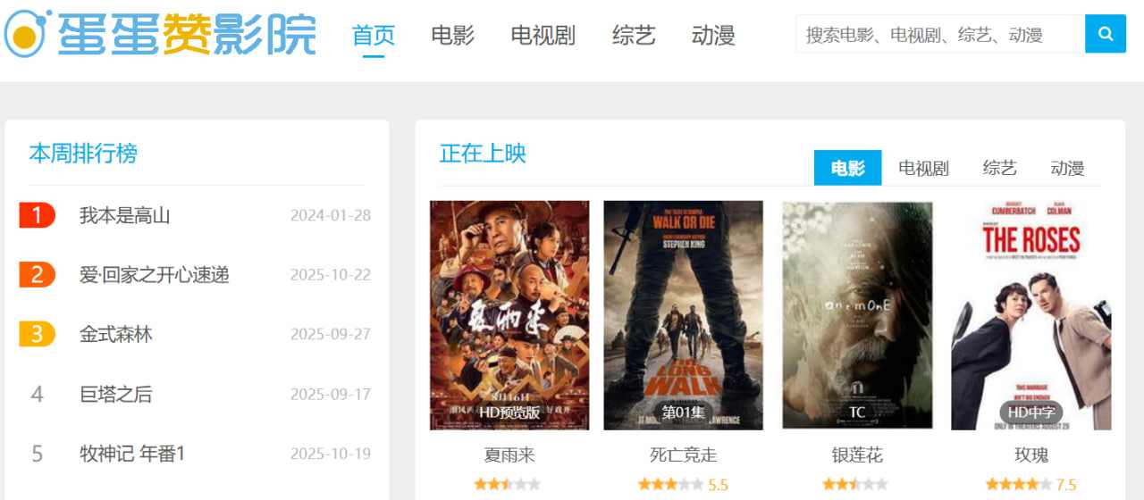1144x500 pixels.
Task: Click the 银莲花 movie title
Action: [857, 455]
